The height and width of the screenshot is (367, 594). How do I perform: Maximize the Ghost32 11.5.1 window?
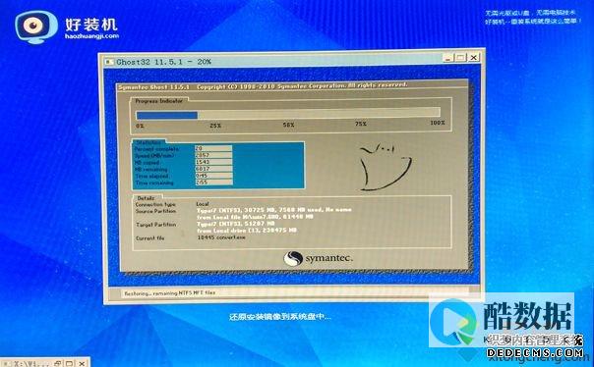460,58
